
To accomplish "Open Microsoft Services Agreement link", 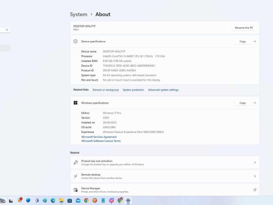I will 99,137.
